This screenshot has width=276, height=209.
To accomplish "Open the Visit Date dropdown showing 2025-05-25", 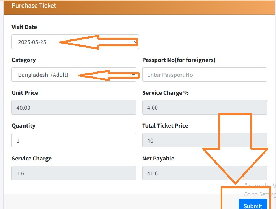I will (75, 42).
